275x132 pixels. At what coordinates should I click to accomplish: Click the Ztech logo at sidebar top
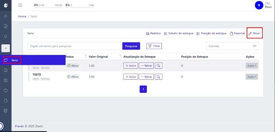pyautogui.click(x=6, y=5)
